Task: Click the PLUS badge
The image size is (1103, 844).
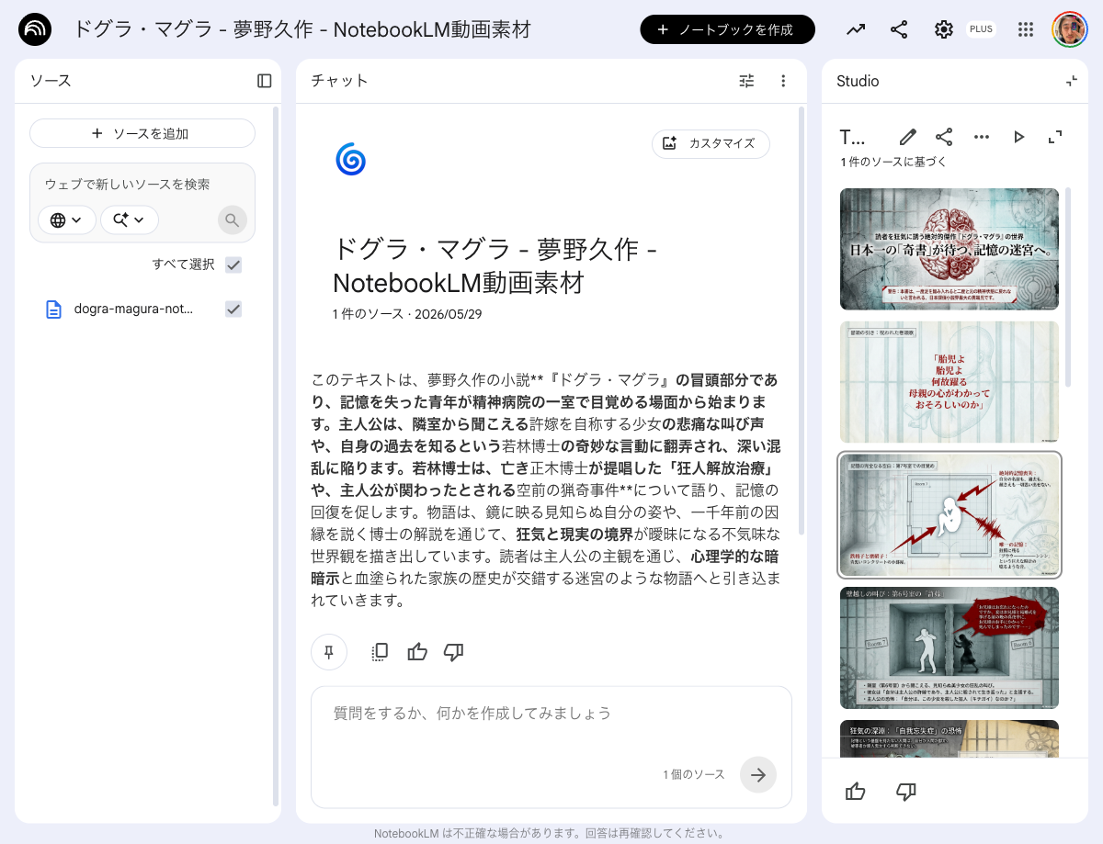Action: click(981, 29)
